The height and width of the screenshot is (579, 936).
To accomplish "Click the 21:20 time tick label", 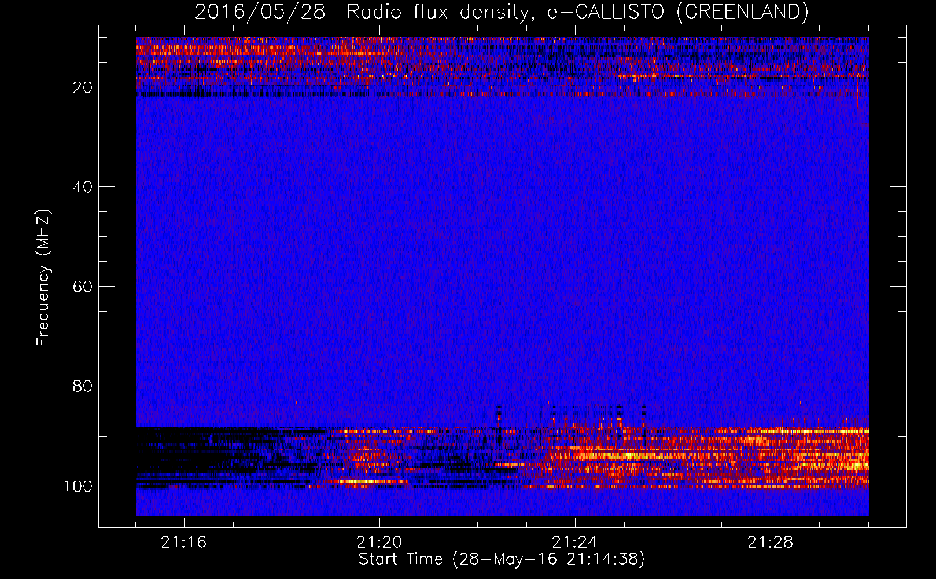I will coord(379,543).
